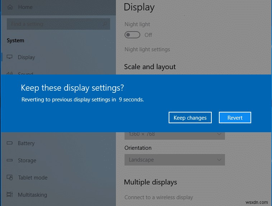Click the Connect to a wireless display link
This screenshot has width=272, height=206.
point(159,197)
